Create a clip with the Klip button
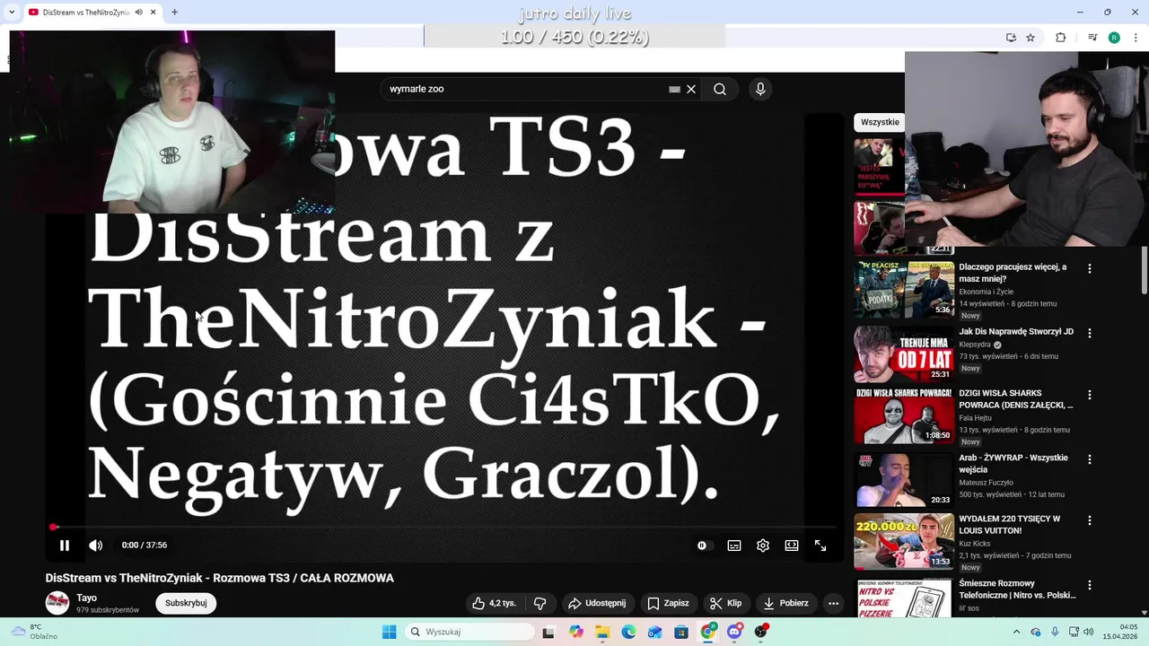Screen dimensions: 1149x646 [725, 603]
